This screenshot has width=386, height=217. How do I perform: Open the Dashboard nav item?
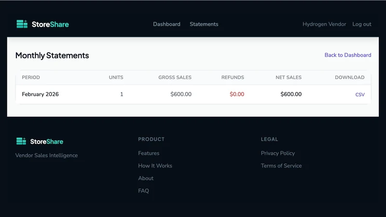(x=166, y=24)
